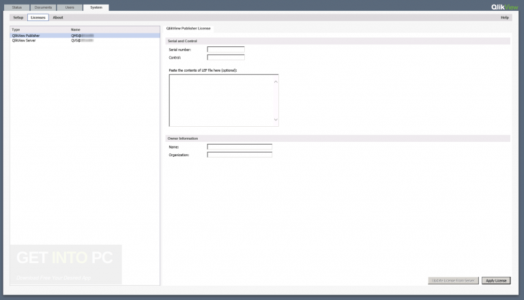Click the LEF text area scroll down arrow
The width and height of the screenshot is (524, 300).
point(276,119)
